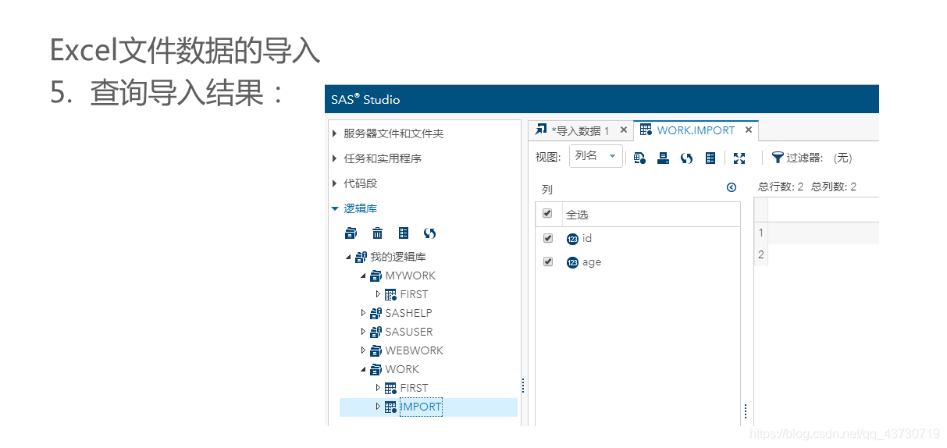The image size is (947, 448).
Task: Click the 我的逻辑库 library icon
Action: point(361,257)
